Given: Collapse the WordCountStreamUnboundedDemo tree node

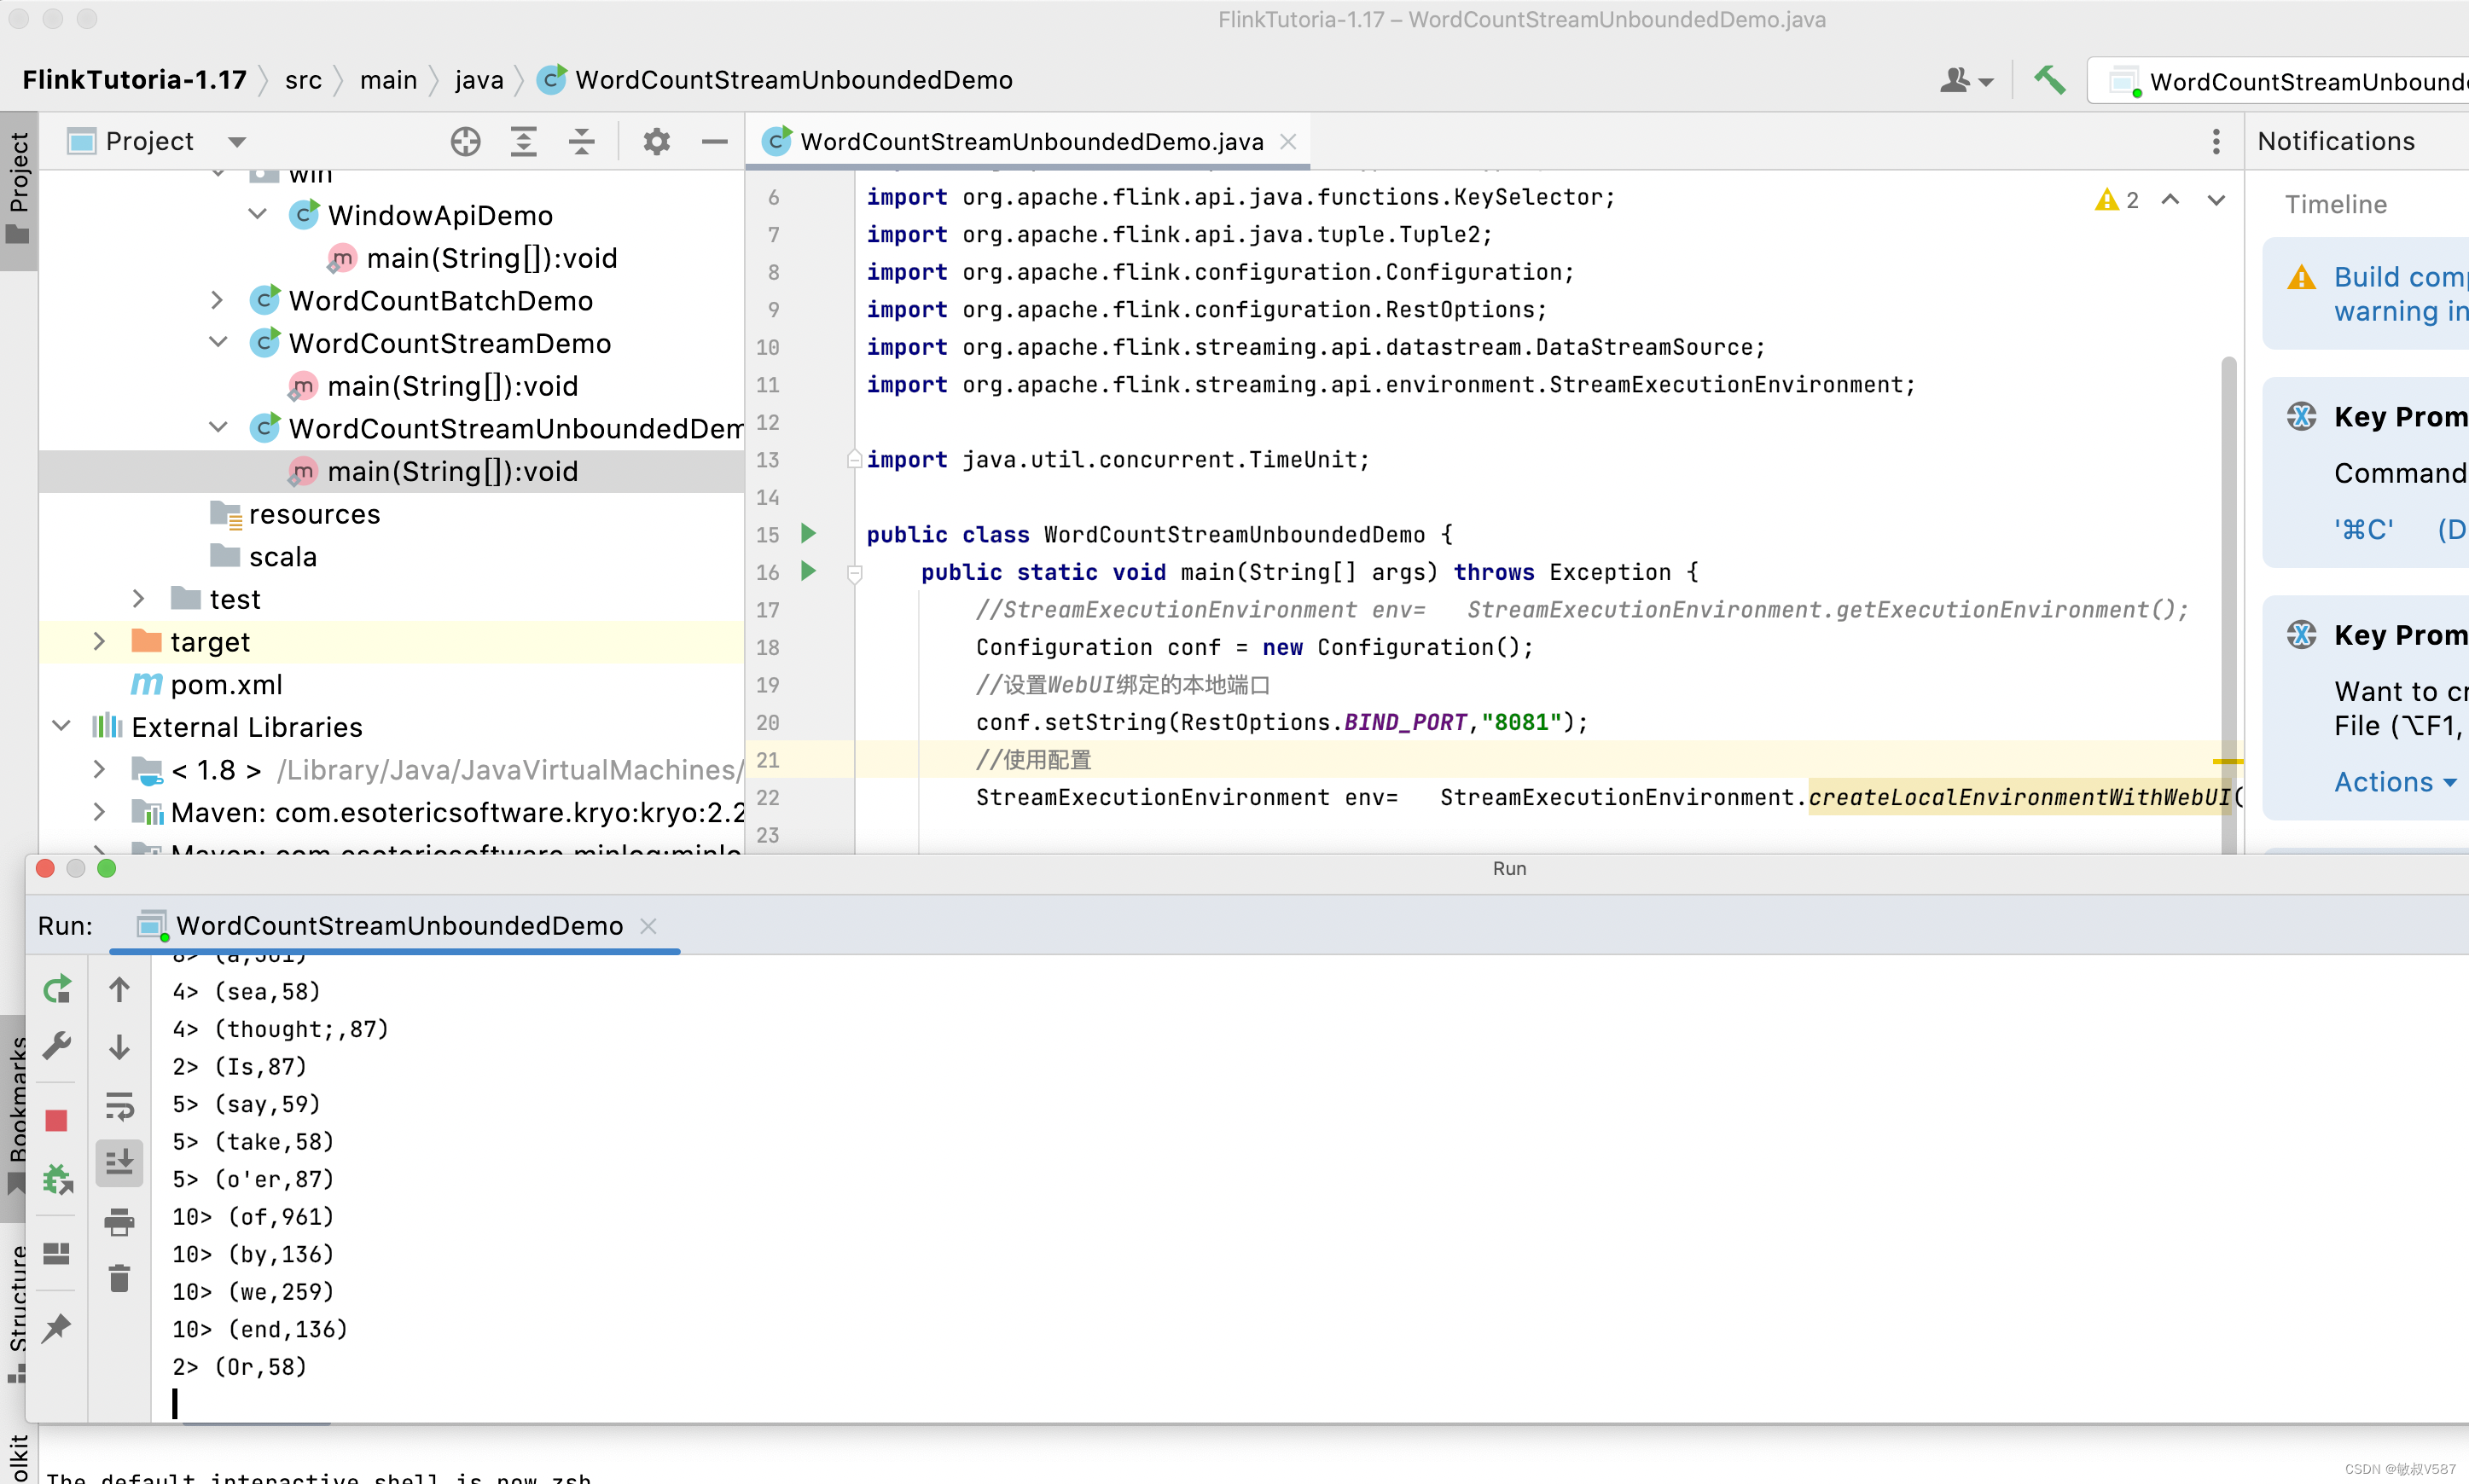Looking at the screenshot, I should [218, 427].
